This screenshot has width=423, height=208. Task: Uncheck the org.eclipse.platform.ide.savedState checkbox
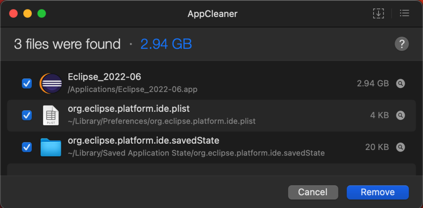click(27, 147)
